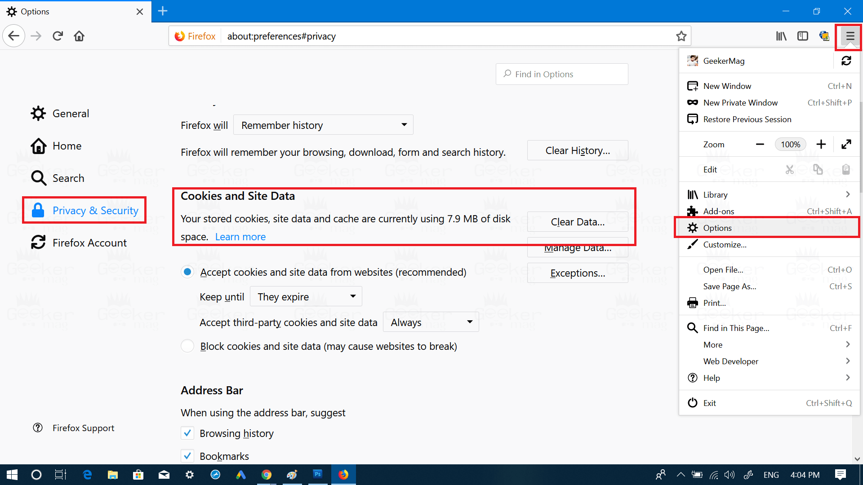Viewport: 863px width, 485px height.
Task: Open the hamburger menu button
Action: 850,36
